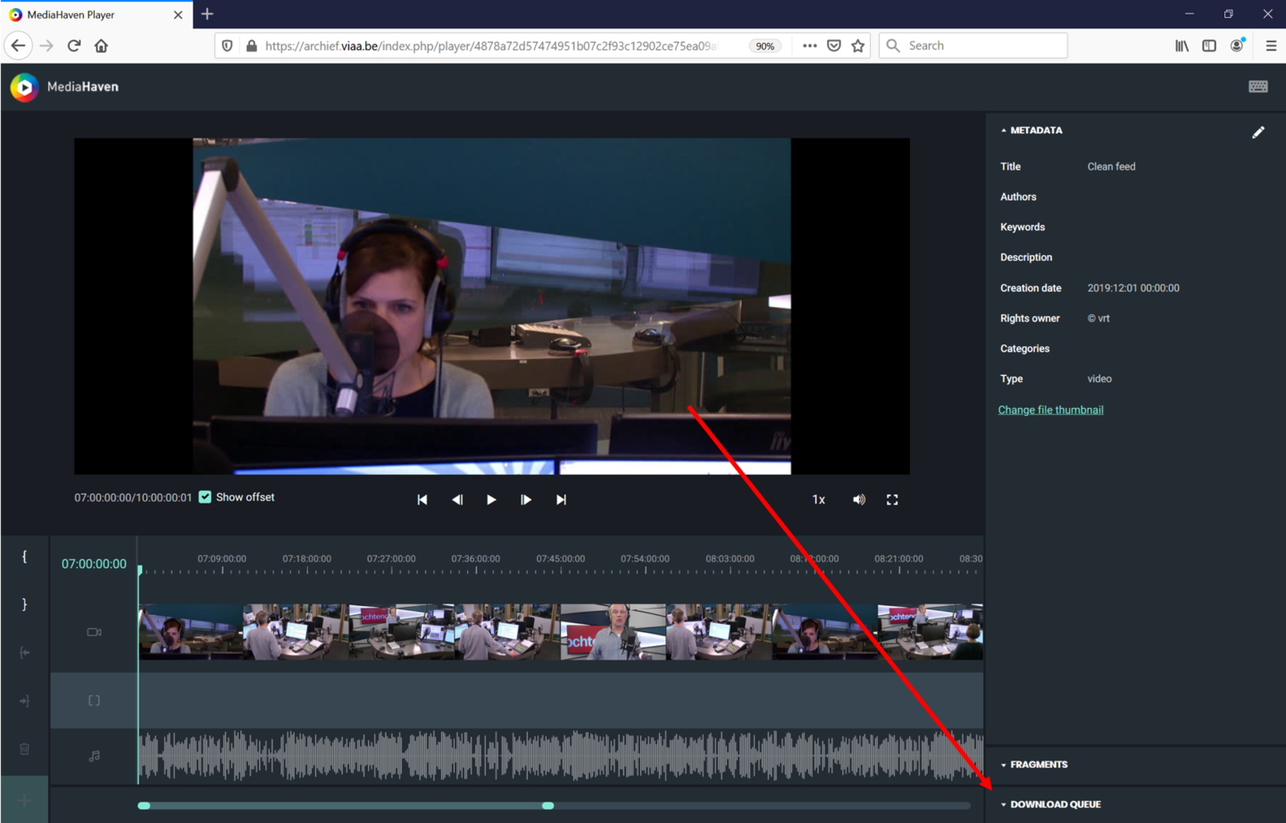
Task: Click the current timecode 07:00:00:00 on the timeline
Action: click(x=94, y=564)
